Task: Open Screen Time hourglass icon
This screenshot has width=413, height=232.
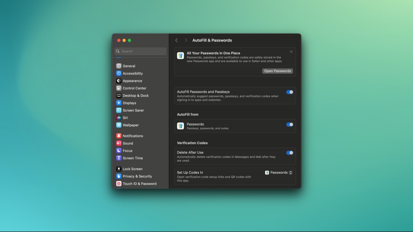Action: tap(119, 158)
